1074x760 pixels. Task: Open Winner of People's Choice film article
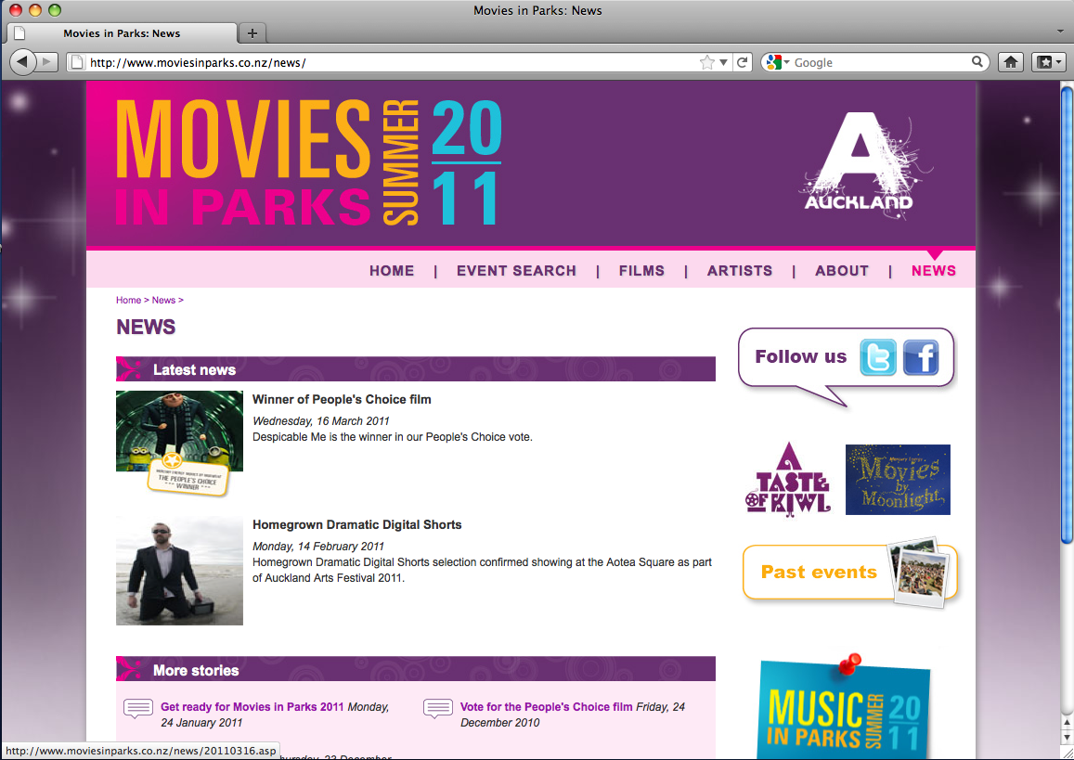[342, 399]
